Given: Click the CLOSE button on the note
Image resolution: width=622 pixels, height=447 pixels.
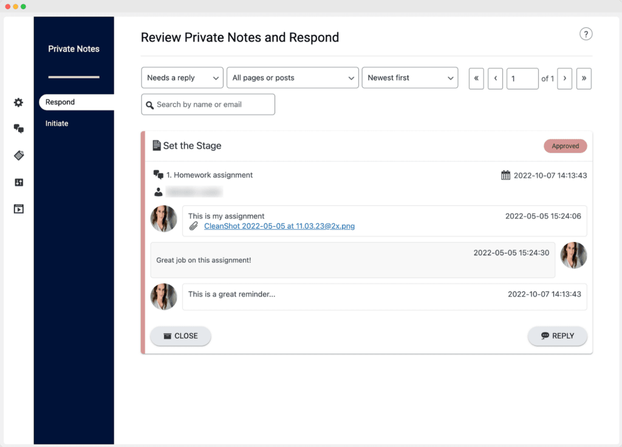Looking at the screenshot, I should [180, 336].
